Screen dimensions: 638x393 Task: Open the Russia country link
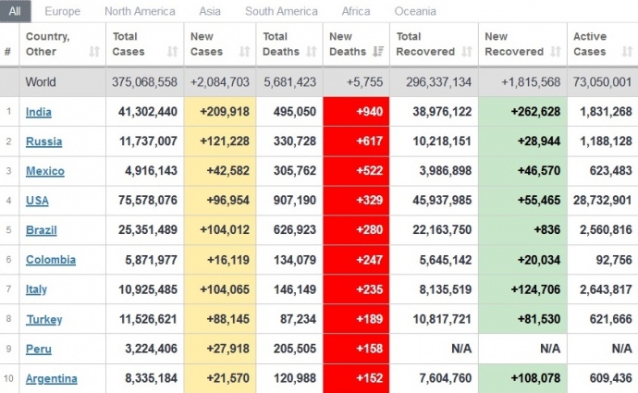[42, 141]
